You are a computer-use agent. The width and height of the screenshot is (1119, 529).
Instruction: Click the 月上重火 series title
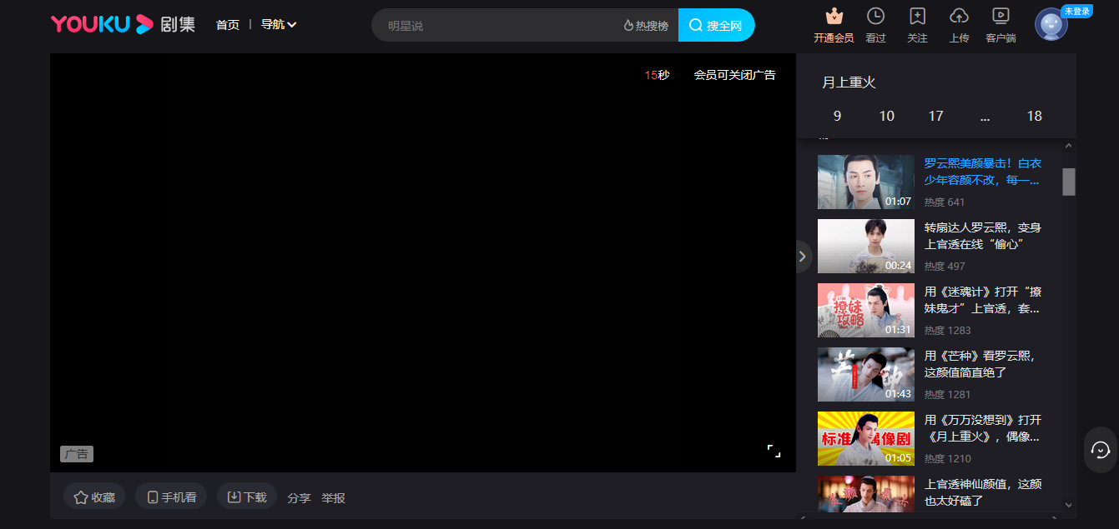[x=849, y=82]
